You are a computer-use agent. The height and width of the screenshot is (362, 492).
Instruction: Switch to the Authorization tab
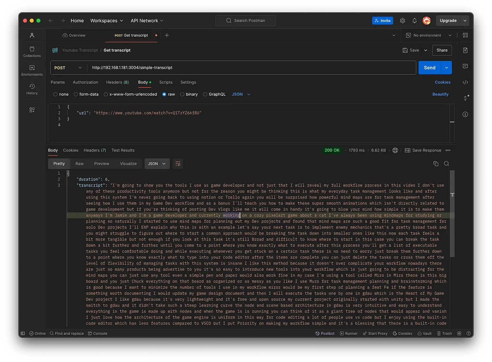coord(85,82)
